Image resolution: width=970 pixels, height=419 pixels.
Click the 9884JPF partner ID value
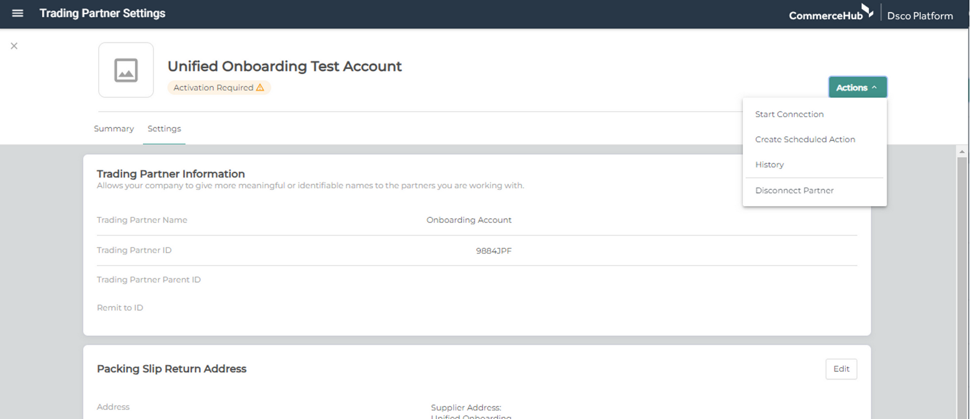pos(493,251)
